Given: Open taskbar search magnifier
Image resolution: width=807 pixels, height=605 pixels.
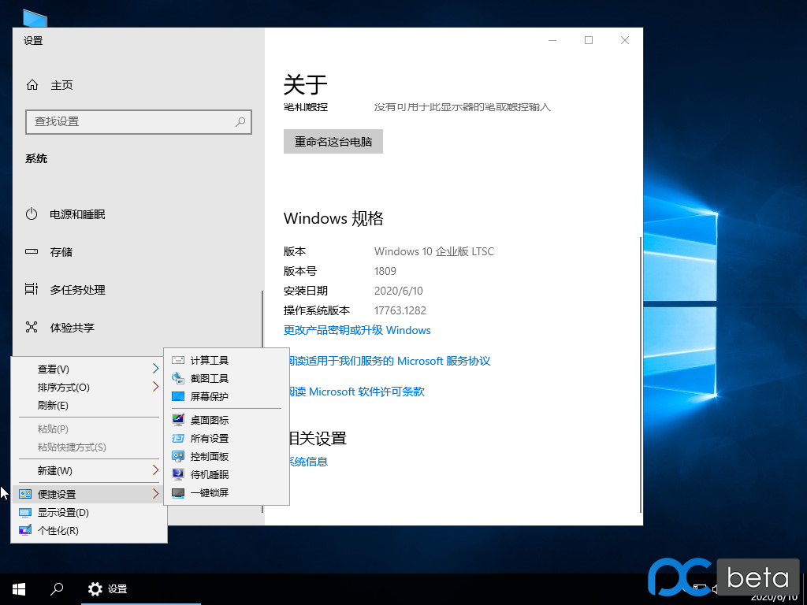Looking at the screenshot, I should [x=57, y=589].
